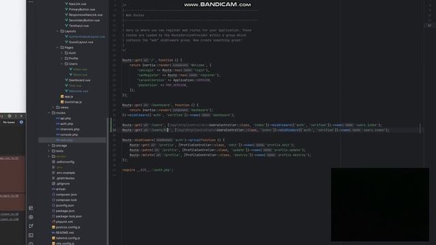Open console settings gear next to No Issues
This screenshot has width=436, height=245.
point(21,122)
